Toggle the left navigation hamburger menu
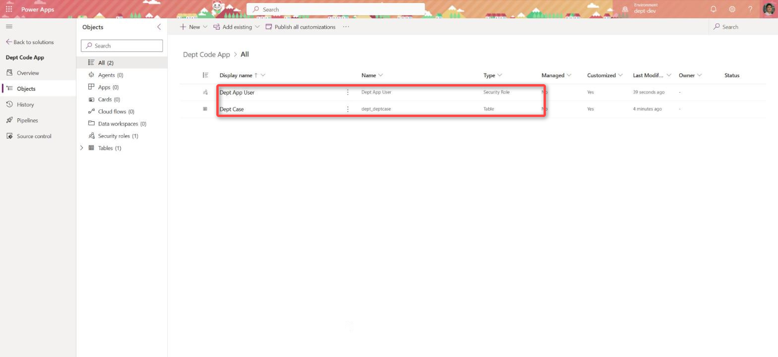This screenshot has height=357, width=778. coord(9,27)
